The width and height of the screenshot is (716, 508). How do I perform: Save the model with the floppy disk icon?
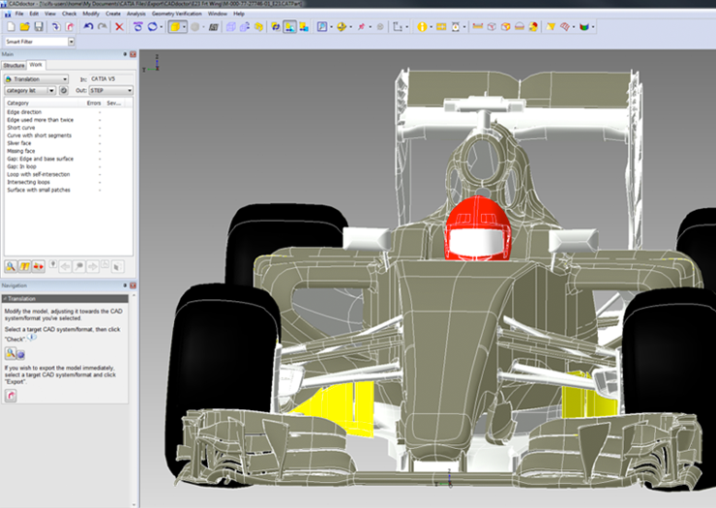[x=39, y=27]
